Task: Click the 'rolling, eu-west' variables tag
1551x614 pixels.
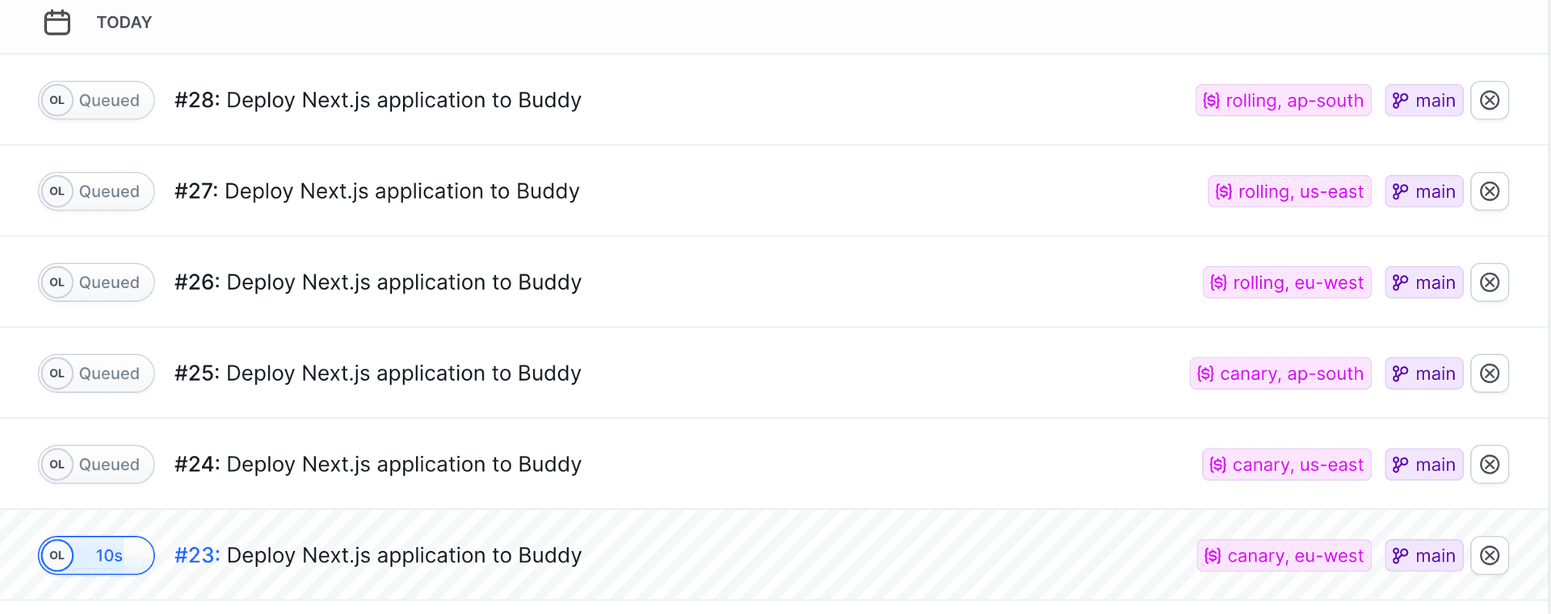Action: [1287, 283]
